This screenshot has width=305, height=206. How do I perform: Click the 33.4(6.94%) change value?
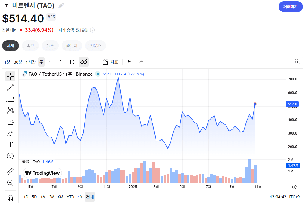point(39,30)
